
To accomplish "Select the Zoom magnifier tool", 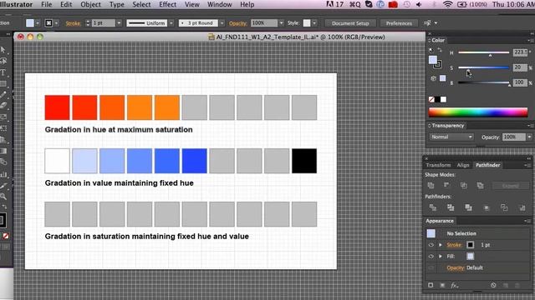I will (3, 197).
